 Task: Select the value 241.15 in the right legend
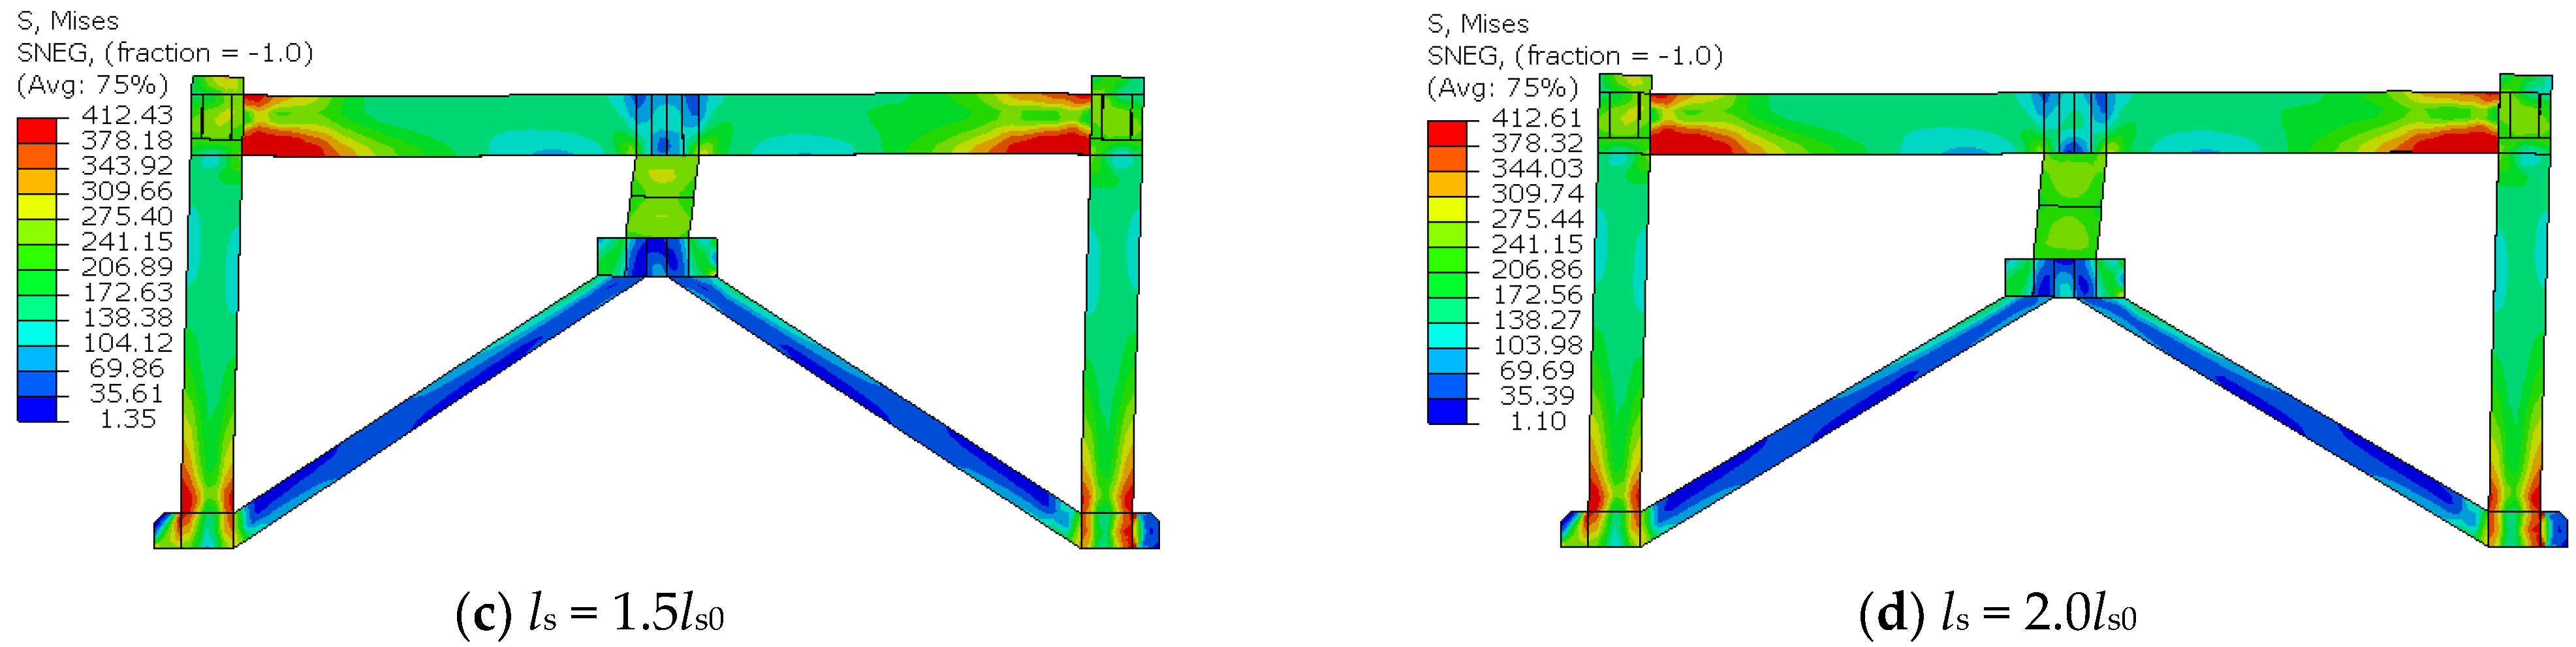click(x=1538, y=244)
